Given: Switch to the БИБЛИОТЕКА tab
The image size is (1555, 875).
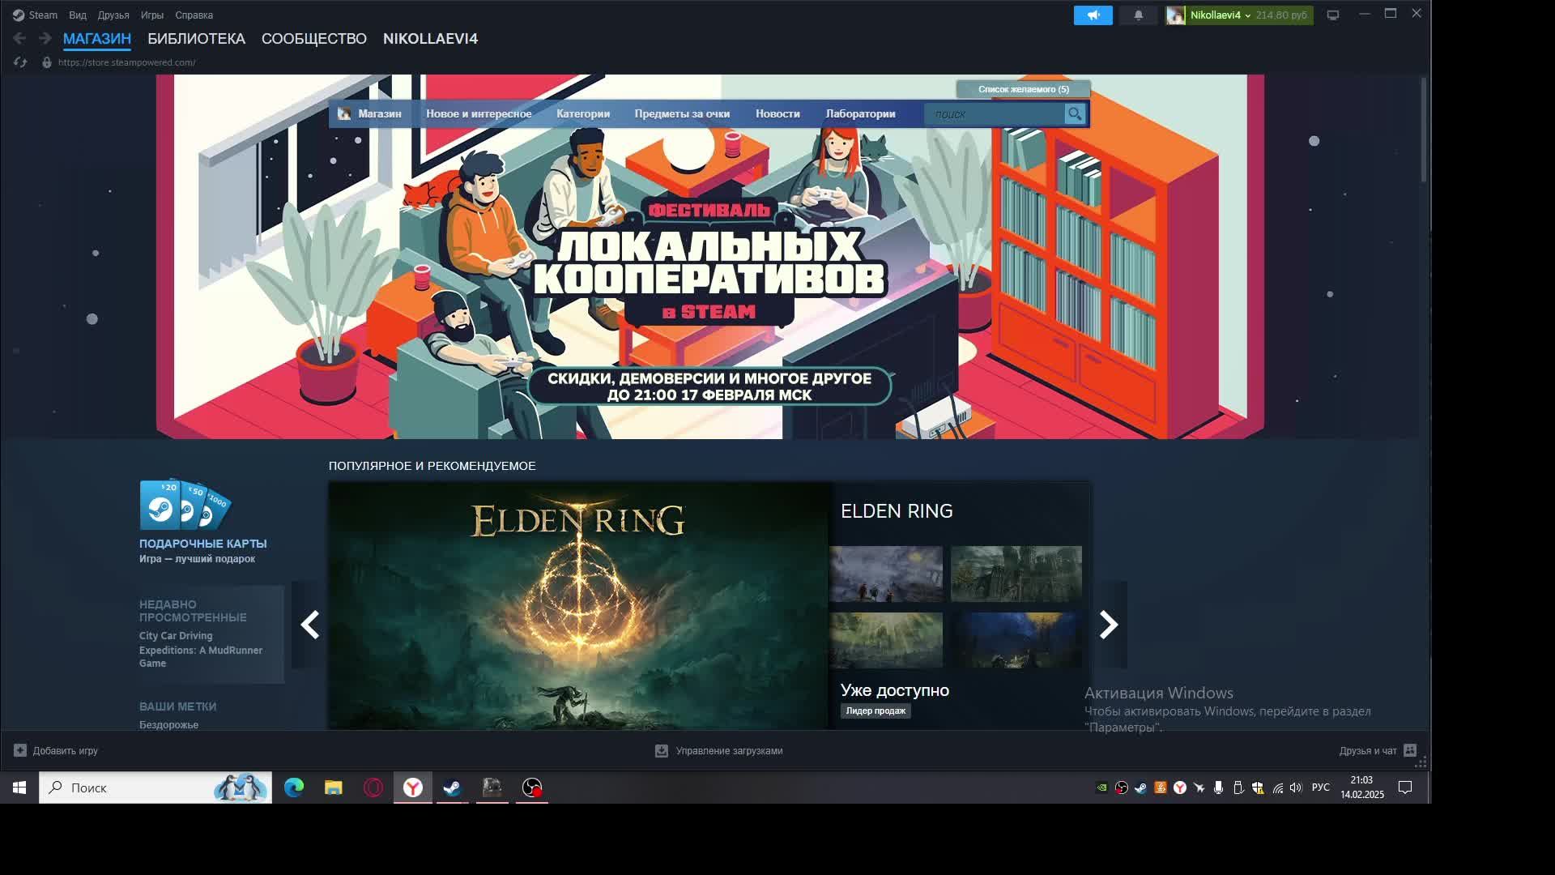Looking at the screenshot, I should (196, 39).
